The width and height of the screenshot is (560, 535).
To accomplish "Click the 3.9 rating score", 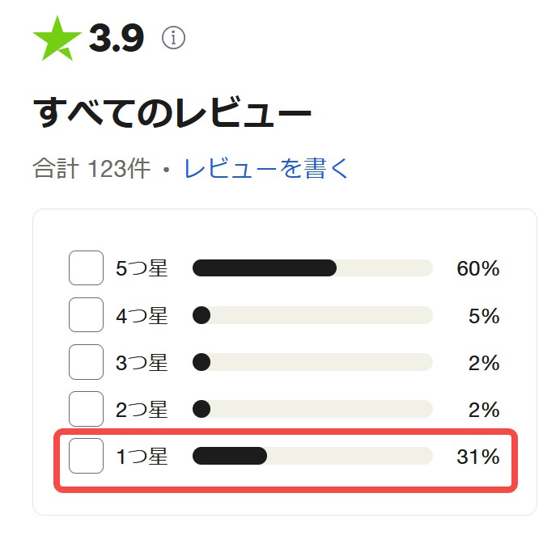I will [117, 38].
